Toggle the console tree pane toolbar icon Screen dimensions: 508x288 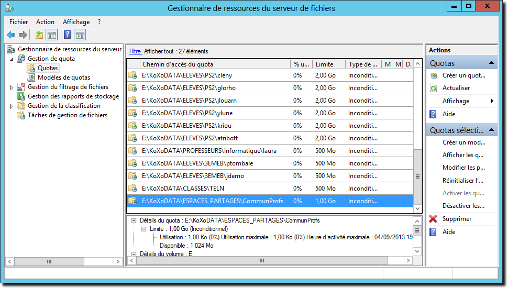(52, 35)
